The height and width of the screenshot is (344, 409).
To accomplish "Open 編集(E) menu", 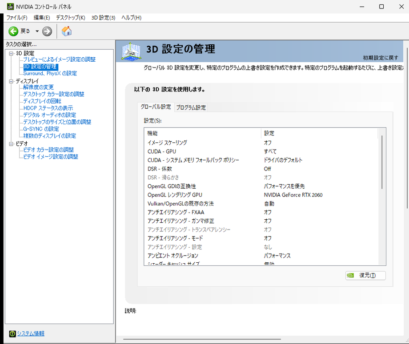I will 42,18.
